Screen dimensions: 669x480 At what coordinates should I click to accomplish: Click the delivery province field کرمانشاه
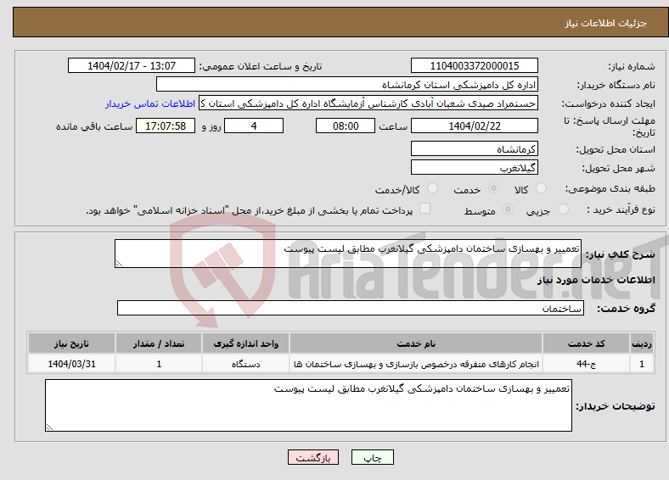[475, 148]
